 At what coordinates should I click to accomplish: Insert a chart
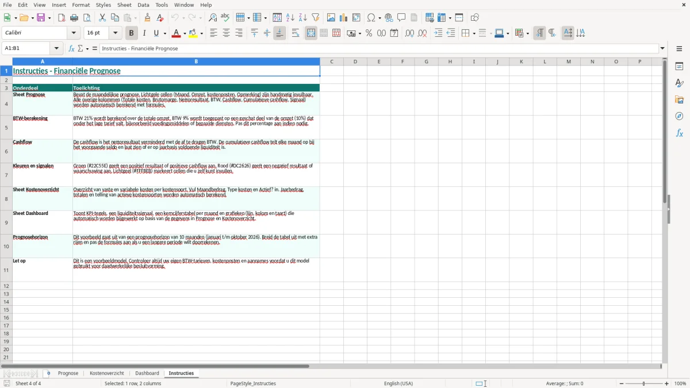coord(344,18)
